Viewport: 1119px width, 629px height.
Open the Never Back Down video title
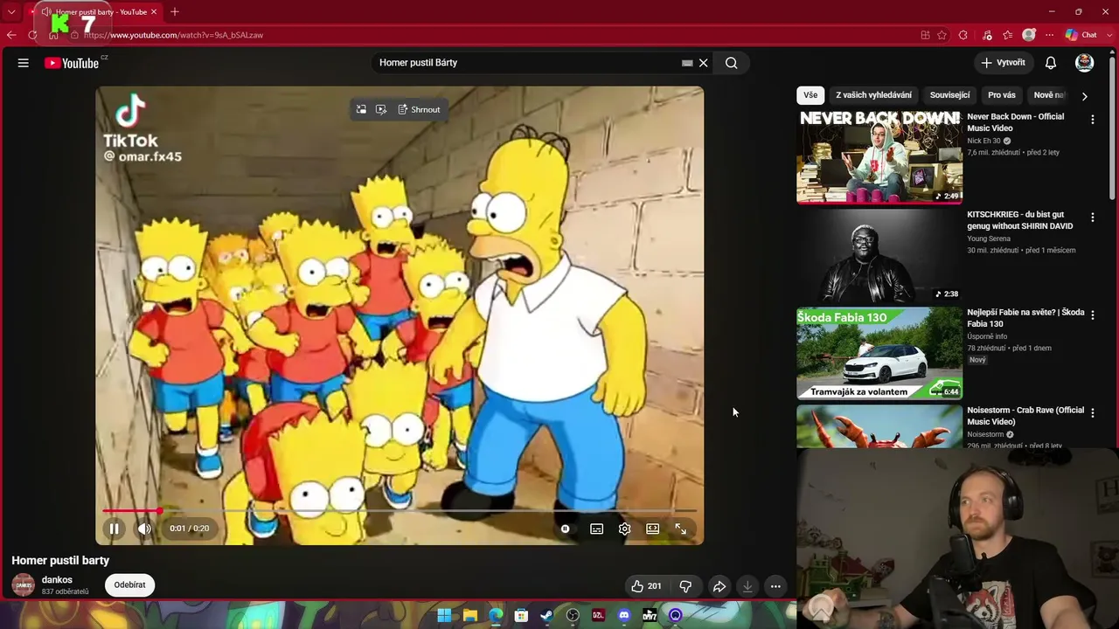[x=1016, y=122]
